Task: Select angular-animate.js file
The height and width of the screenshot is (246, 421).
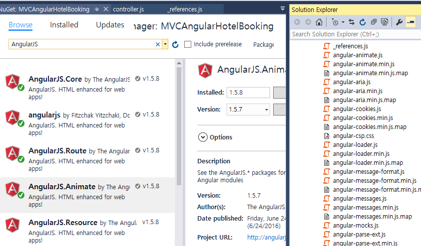Action: (358, 55)
